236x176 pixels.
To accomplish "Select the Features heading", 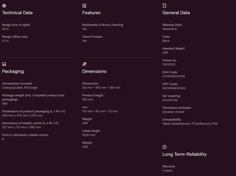I will 91,13.
